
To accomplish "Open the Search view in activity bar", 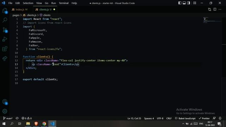I will [x=5, y=20].
